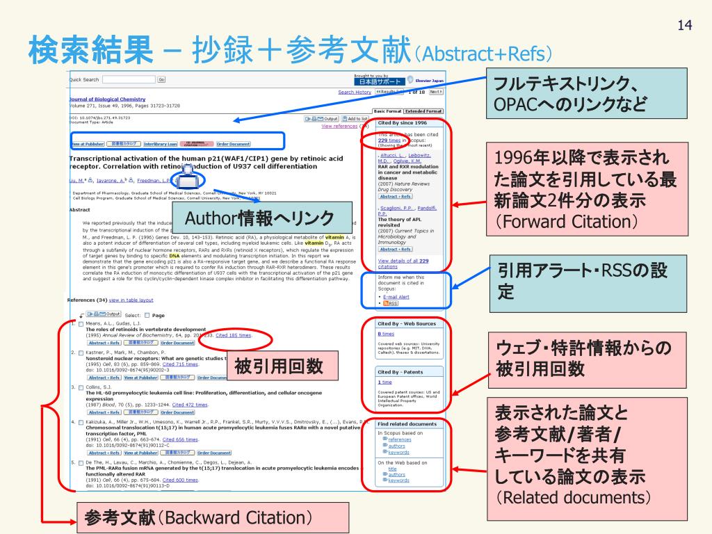Click the library catalog button under DOI

click(x=124, y=144)
